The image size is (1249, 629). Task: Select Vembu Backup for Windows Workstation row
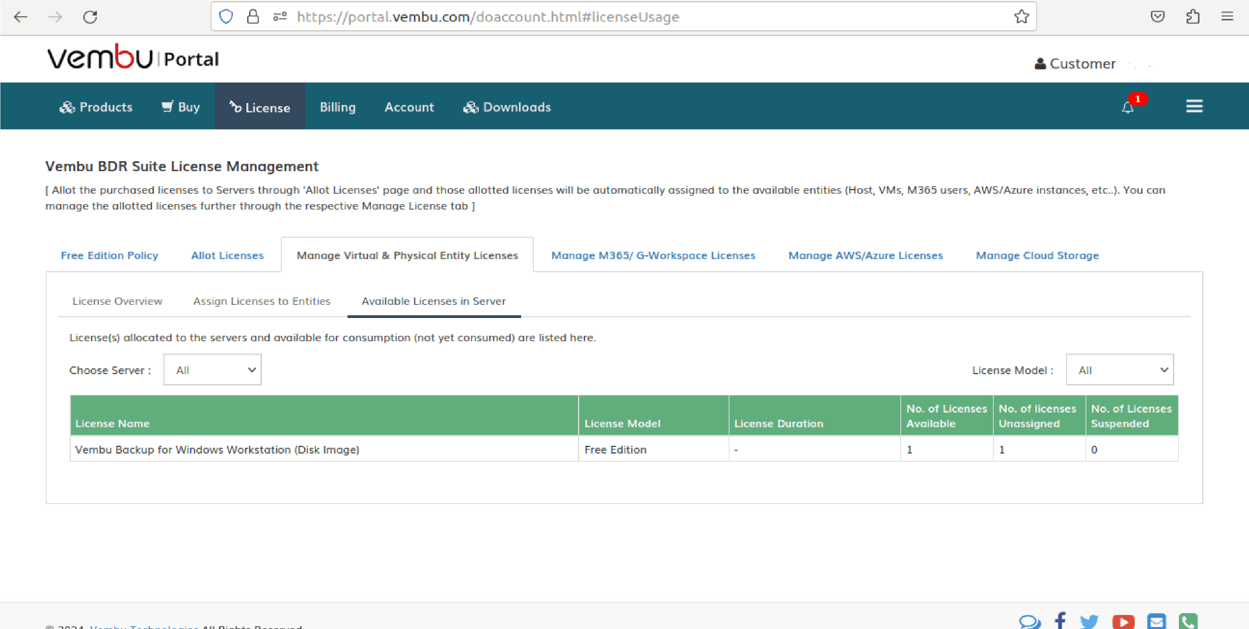[x=624, y=449]
